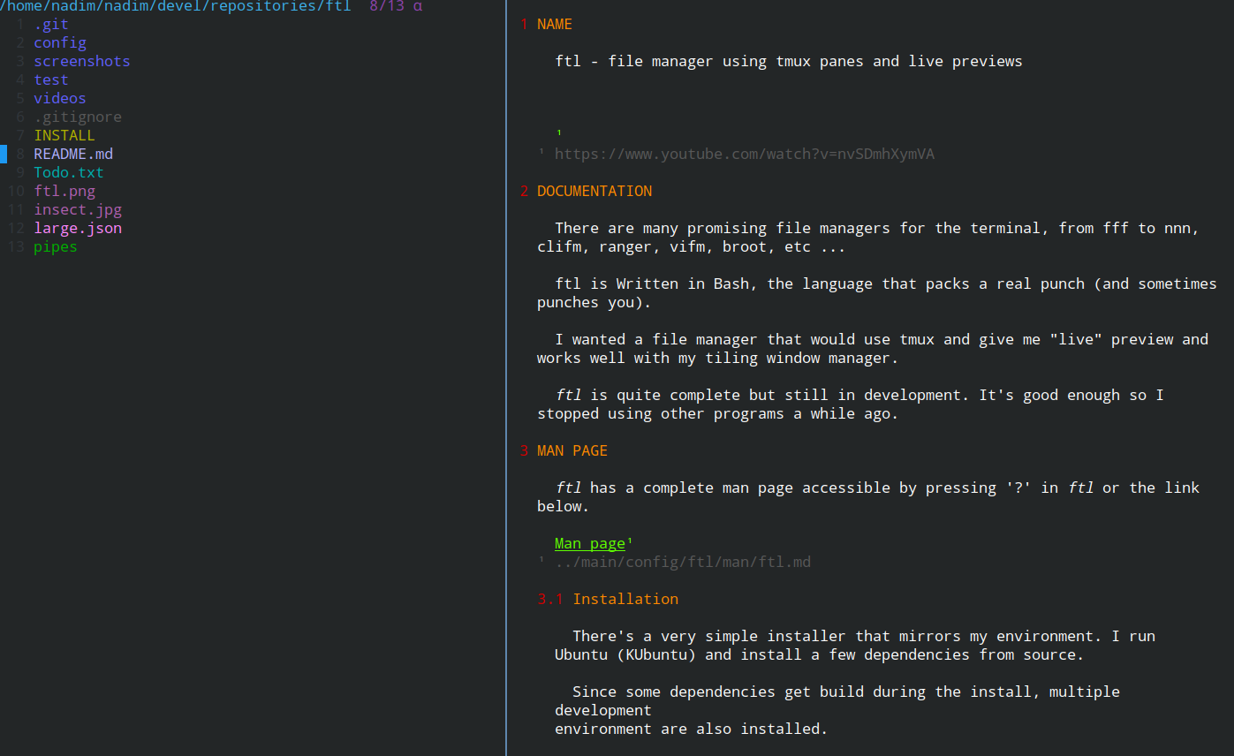Click the 3.1 Installation subheading
The width and height of the screenshot is (1234, 756).
(608, 599)
